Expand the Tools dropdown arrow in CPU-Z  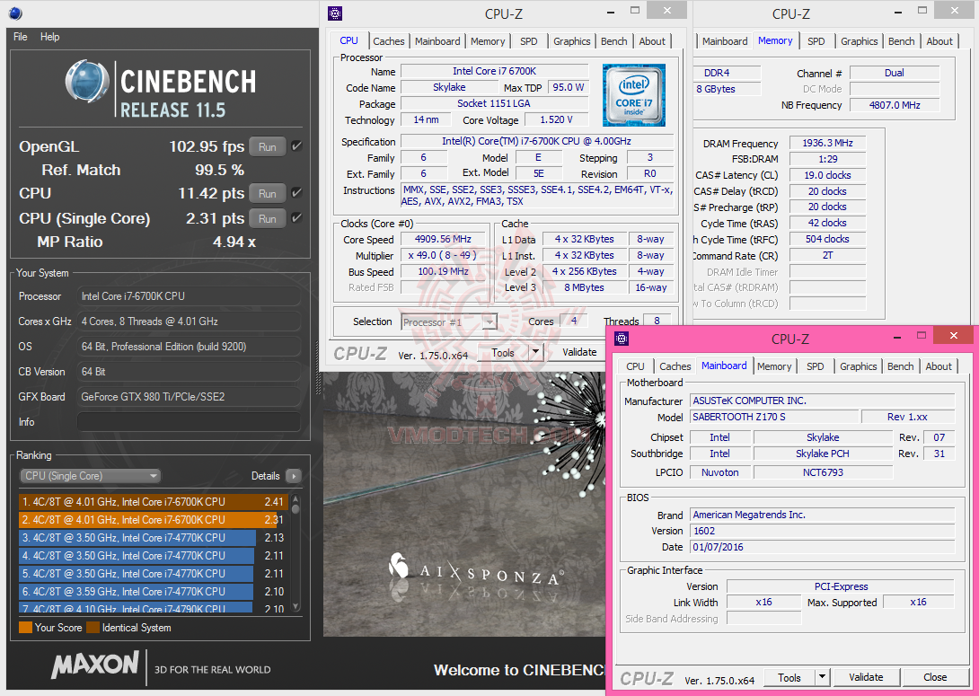(x=534, y=352)
